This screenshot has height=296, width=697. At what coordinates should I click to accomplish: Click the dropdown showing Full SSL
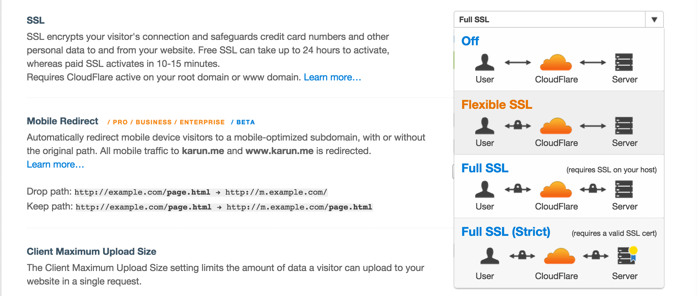click(x=554, y=19)
